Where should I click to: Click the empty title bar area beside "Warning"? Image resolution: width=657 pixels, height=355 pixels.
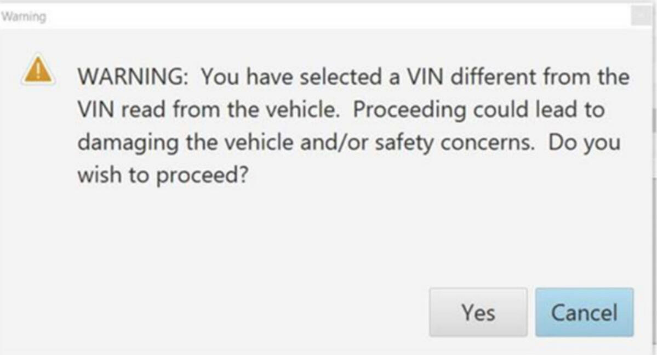coord(329,17)
